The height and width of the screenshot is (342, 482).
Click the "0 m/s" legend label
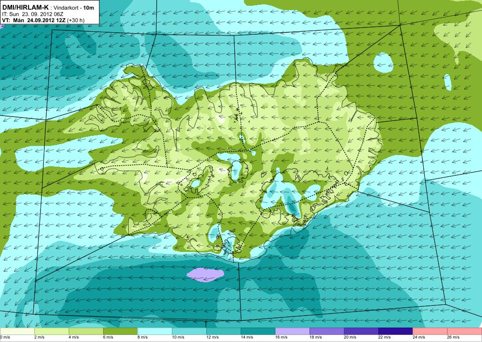pyautogui.click(x=5, y=337)
